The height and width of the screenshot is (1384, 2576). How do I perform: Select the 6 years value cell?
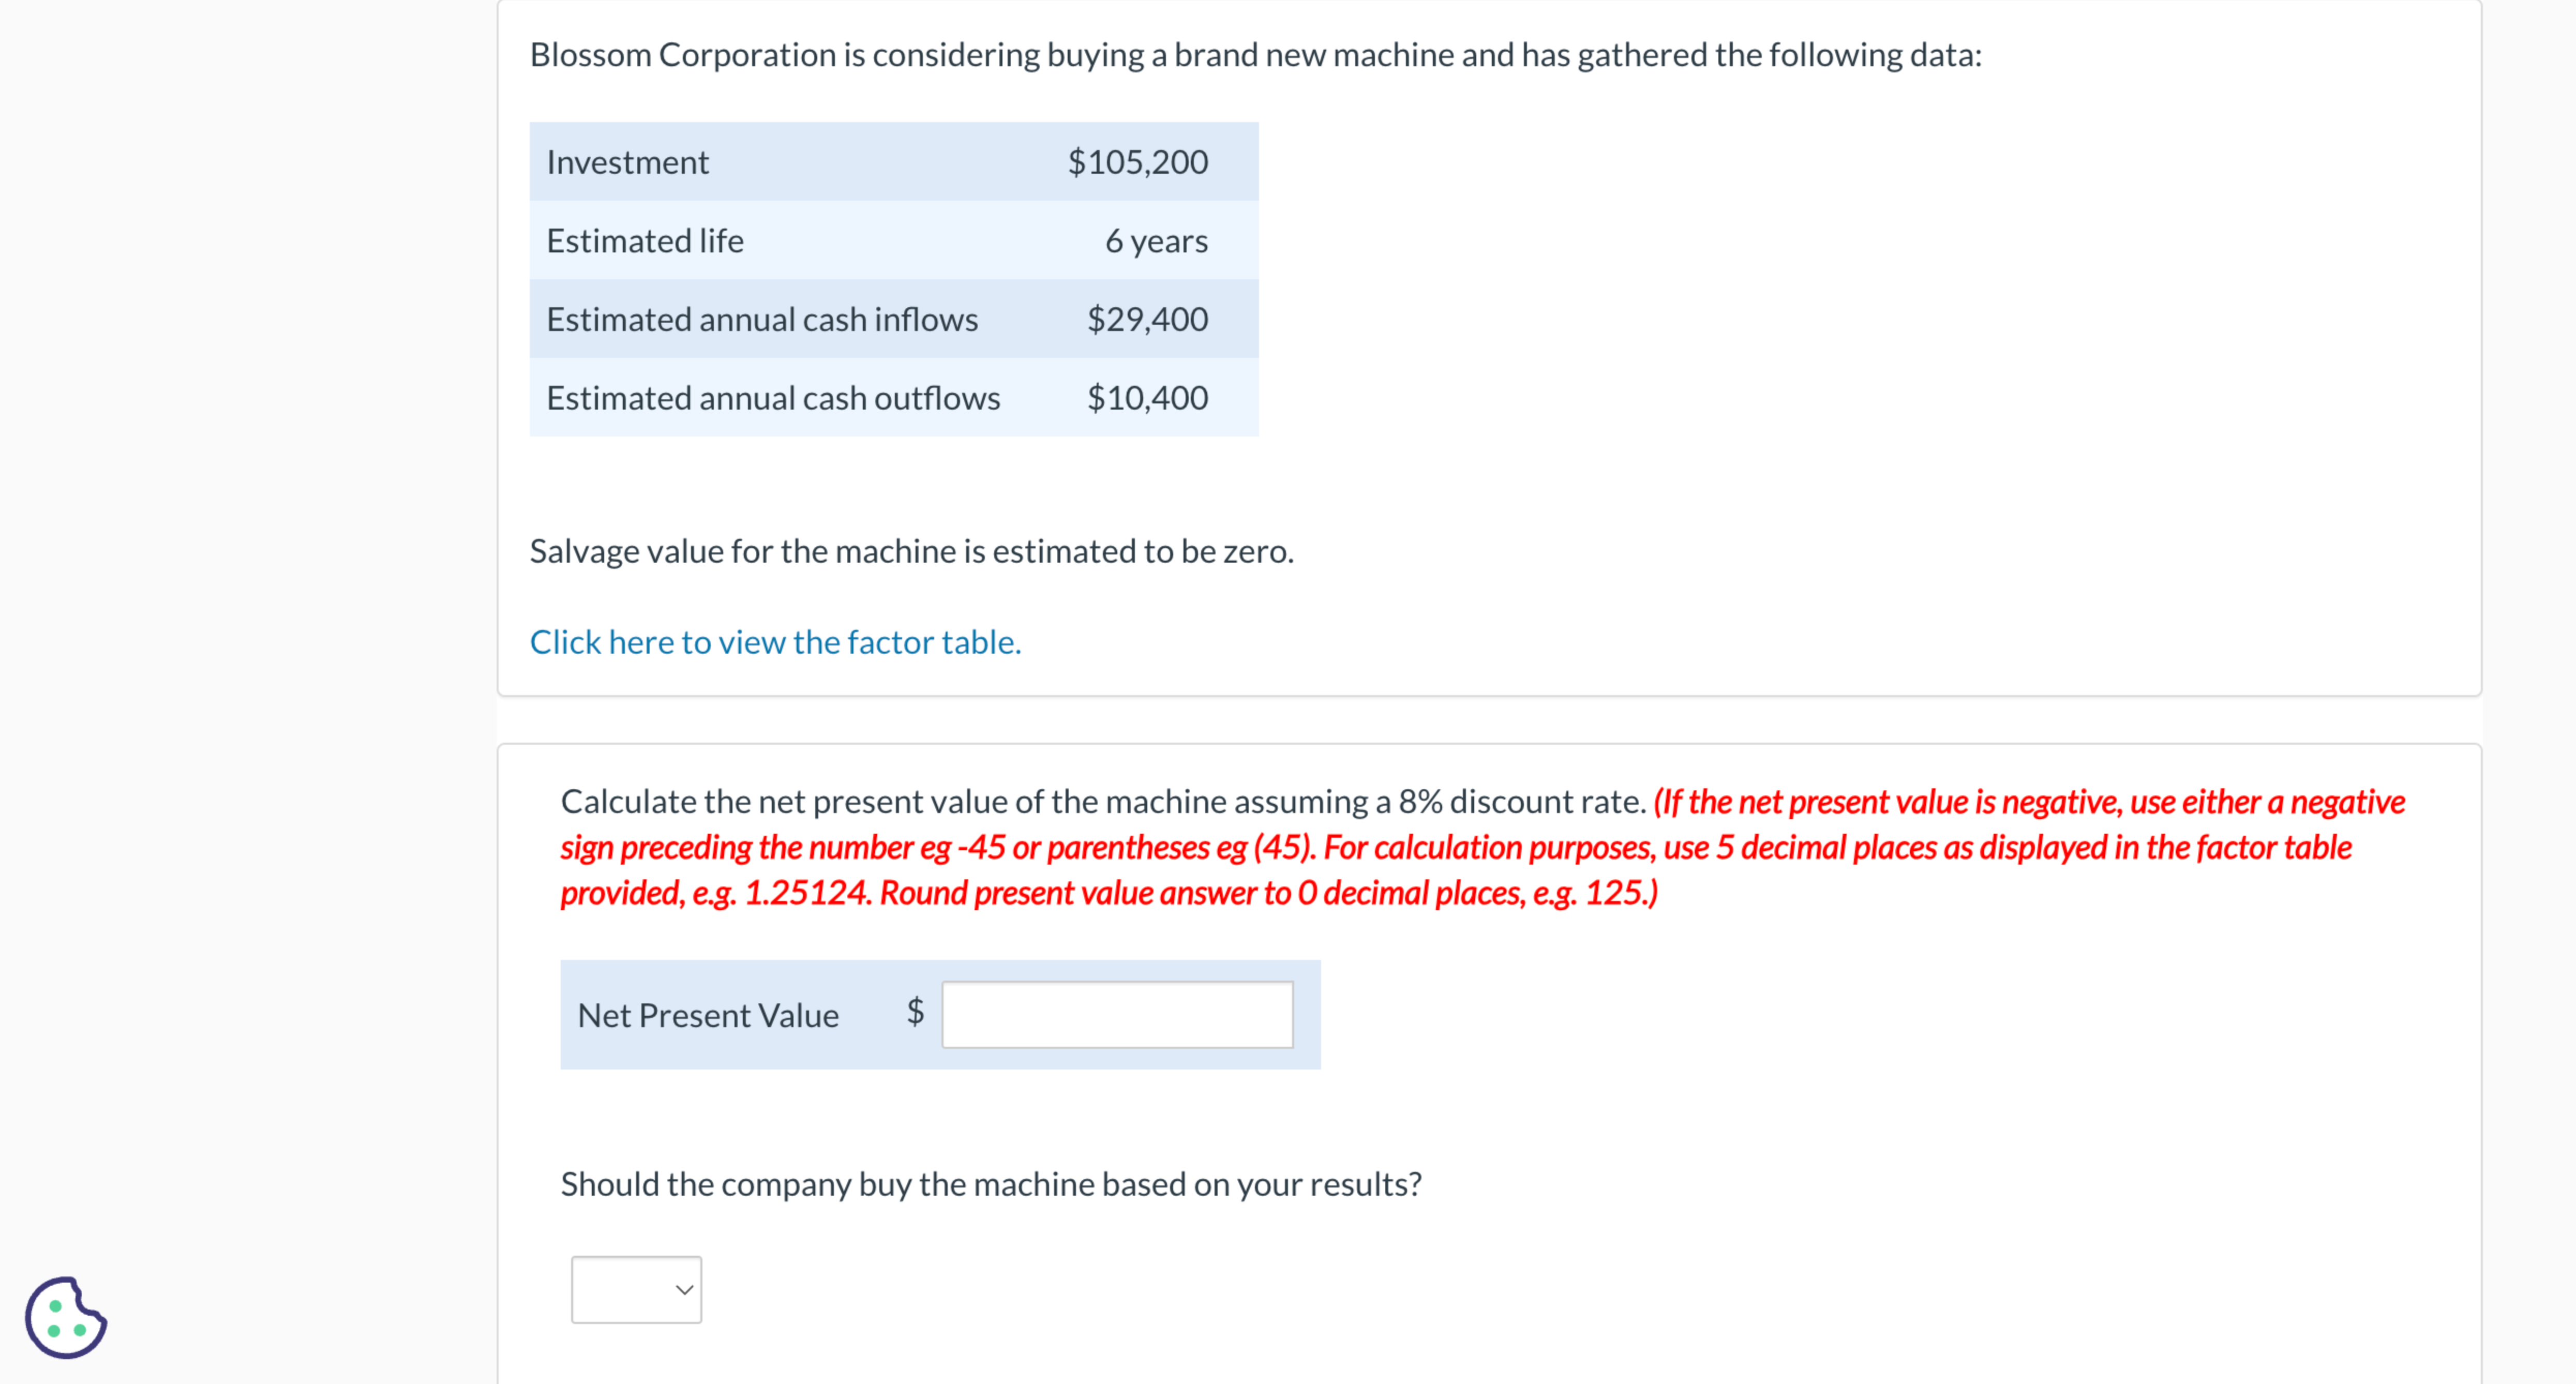point(1155,241)
